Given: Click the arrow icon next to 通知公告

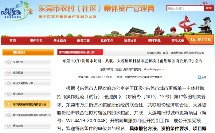Looking at the screenshot, I should [x=9, y=126].
